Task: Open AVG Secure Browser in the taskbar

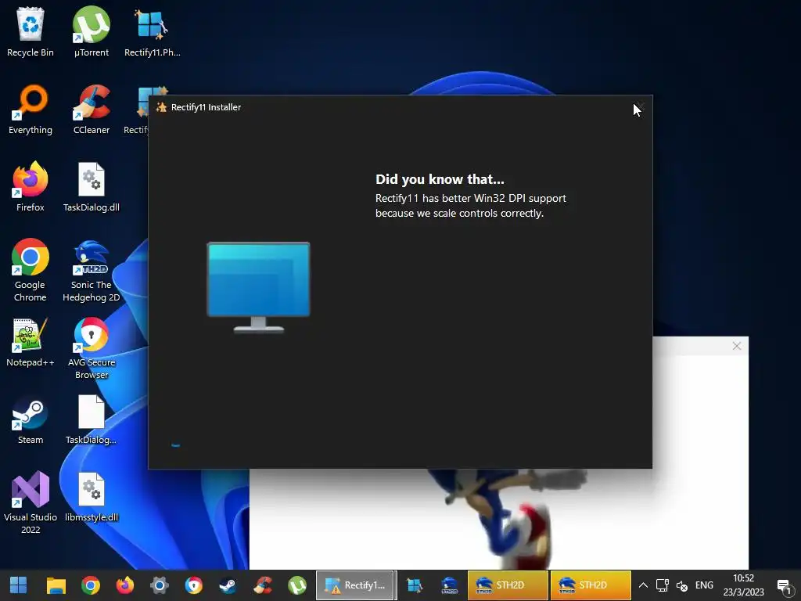Action: coord(194,585)
